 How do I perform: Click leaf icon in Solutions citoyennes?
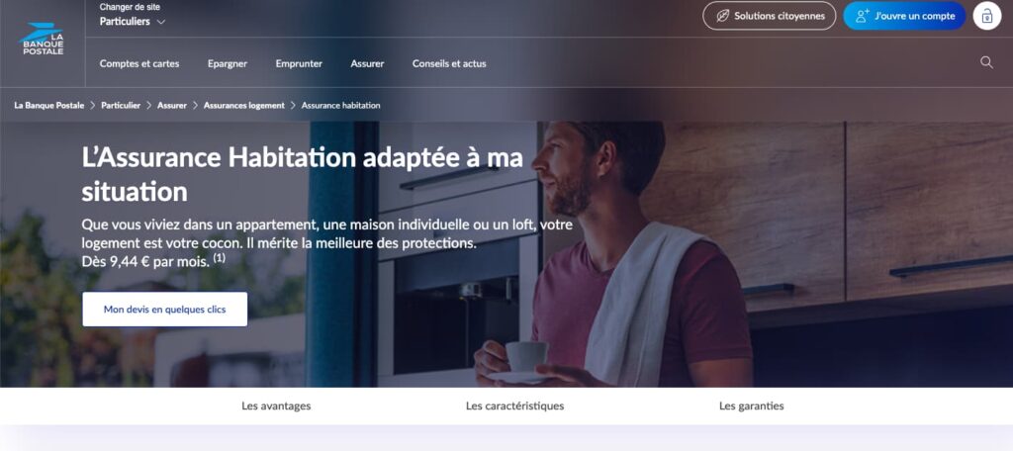pyautogui.click(x=723, y=16)
